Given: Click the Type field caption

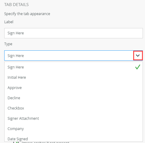Looking at the screenshot, I should click(x=8, y=44).
